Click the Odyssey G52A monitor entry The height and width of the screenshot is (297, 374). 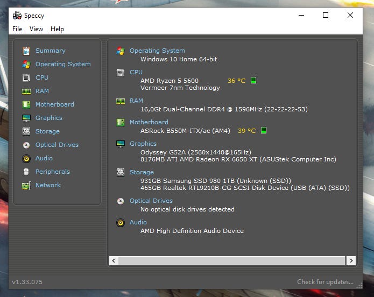tap(196, 152)
